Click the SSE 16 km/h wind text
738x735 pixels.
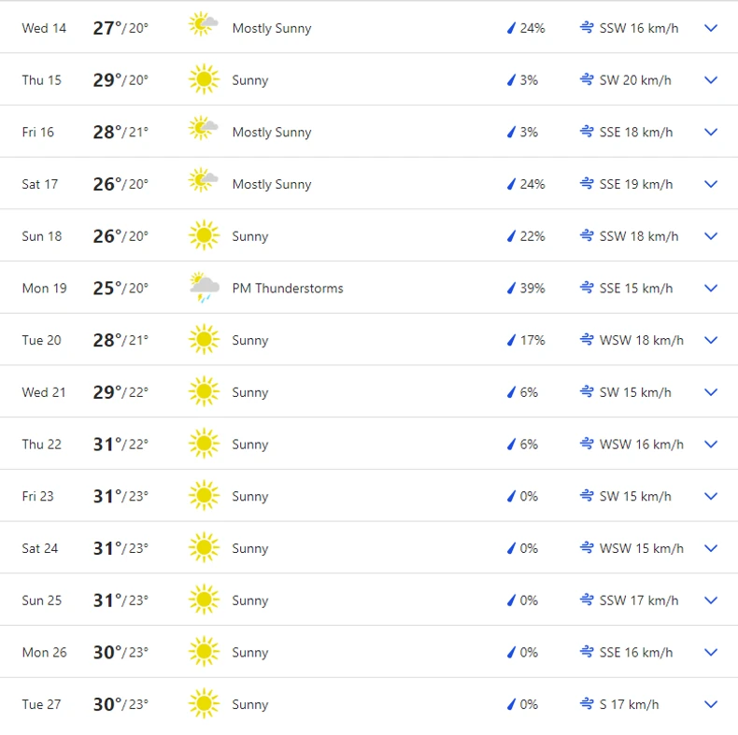(636, 652)
